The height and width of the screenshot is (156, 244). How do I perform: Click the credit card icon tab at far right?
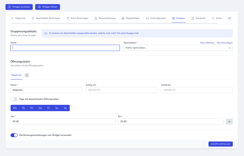coord(230,18)
